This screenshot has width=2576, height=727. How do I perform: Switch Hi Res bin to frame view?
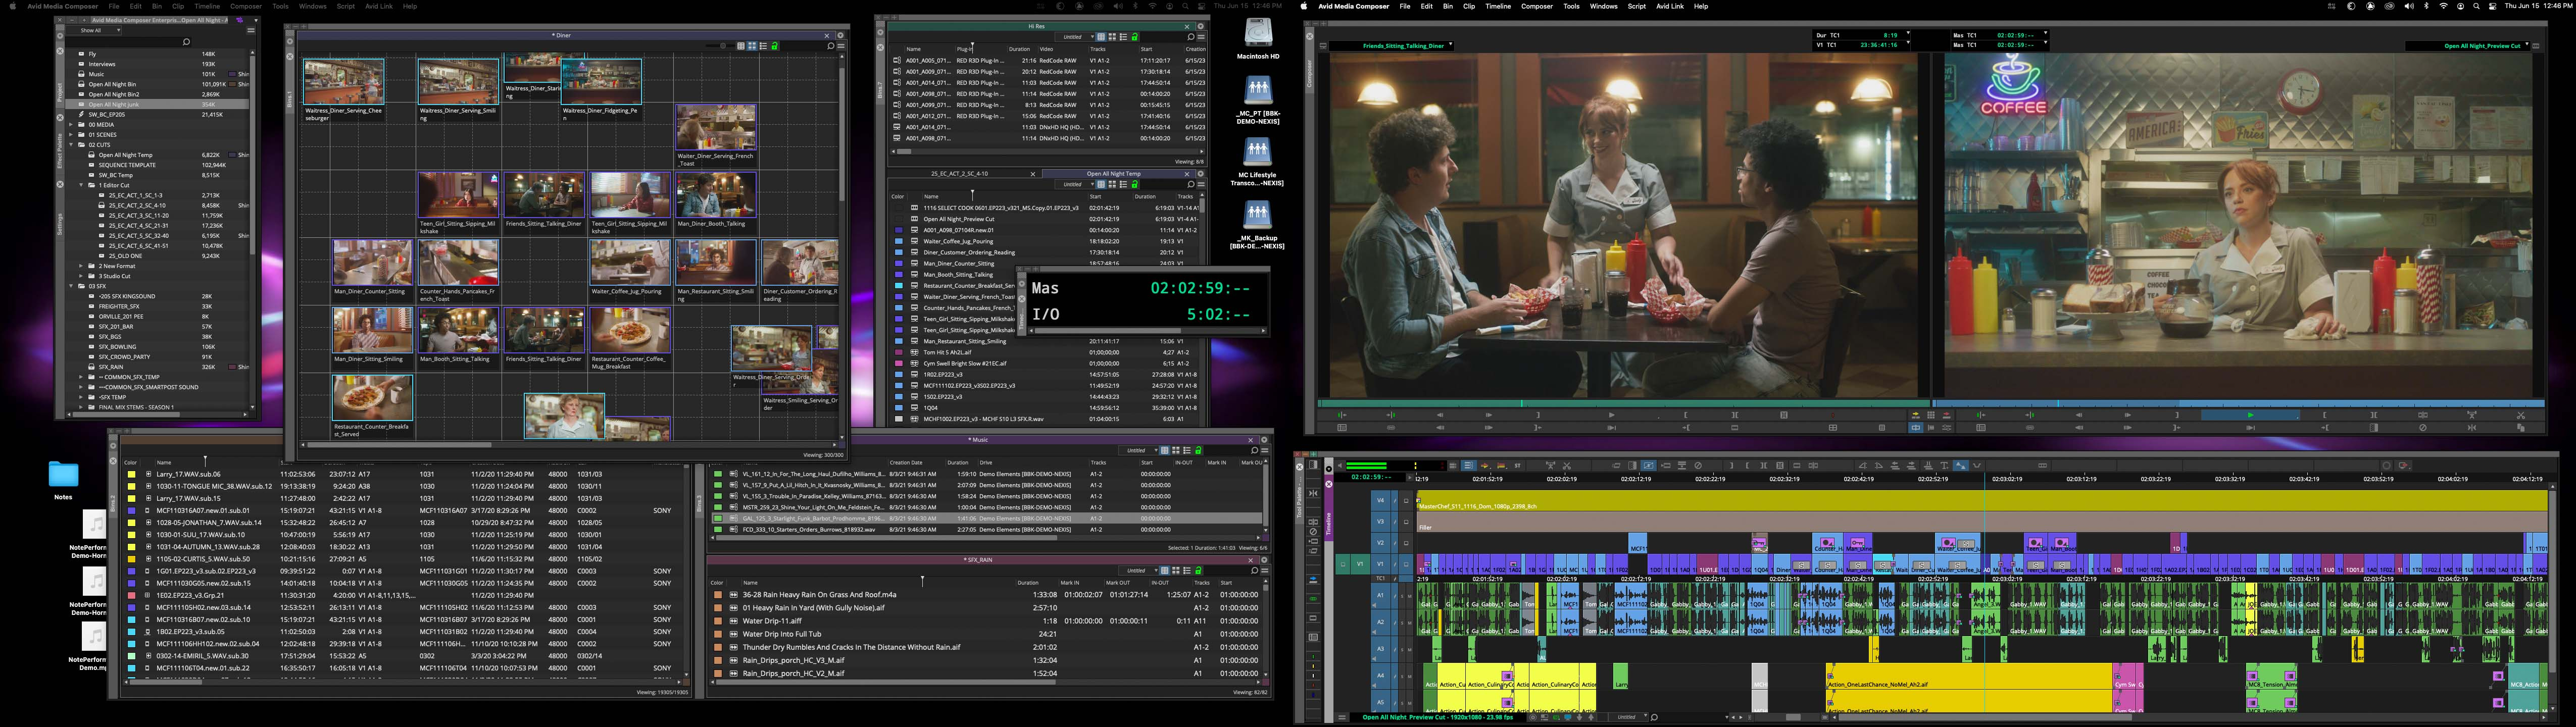pyautogui.click(x=1112, y=37)
